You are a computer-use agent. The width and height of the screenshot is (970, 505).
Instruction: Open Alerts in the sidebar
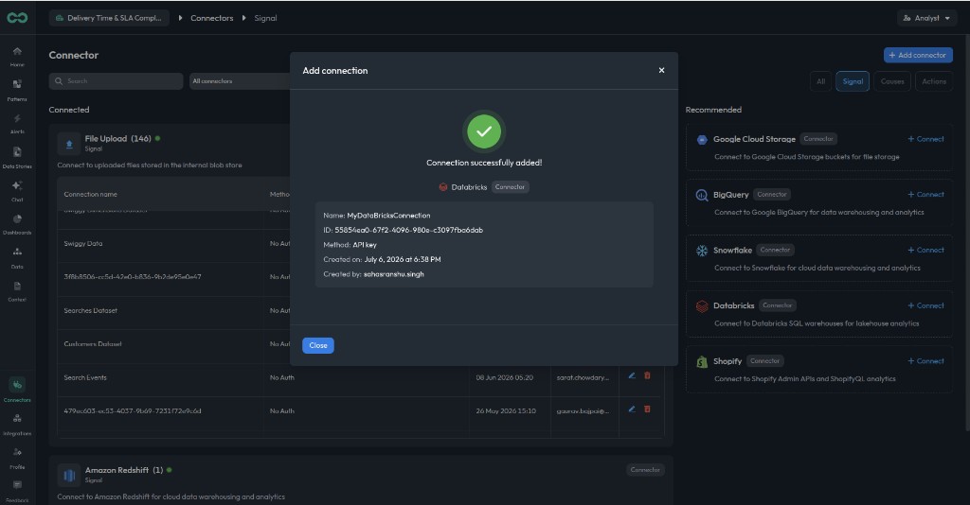pos(17,123)
